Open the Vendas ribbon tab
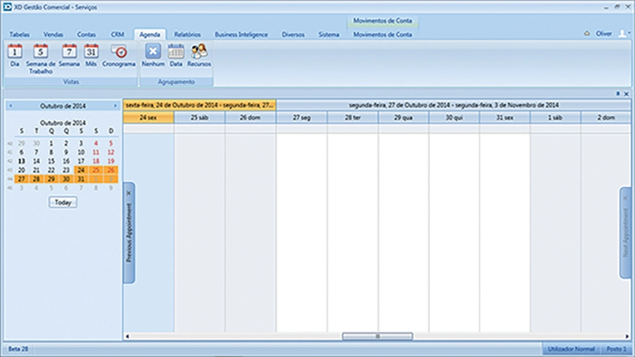Image resolution: width=635 pixels, height=357 pixels. click(x=53, y=34)
